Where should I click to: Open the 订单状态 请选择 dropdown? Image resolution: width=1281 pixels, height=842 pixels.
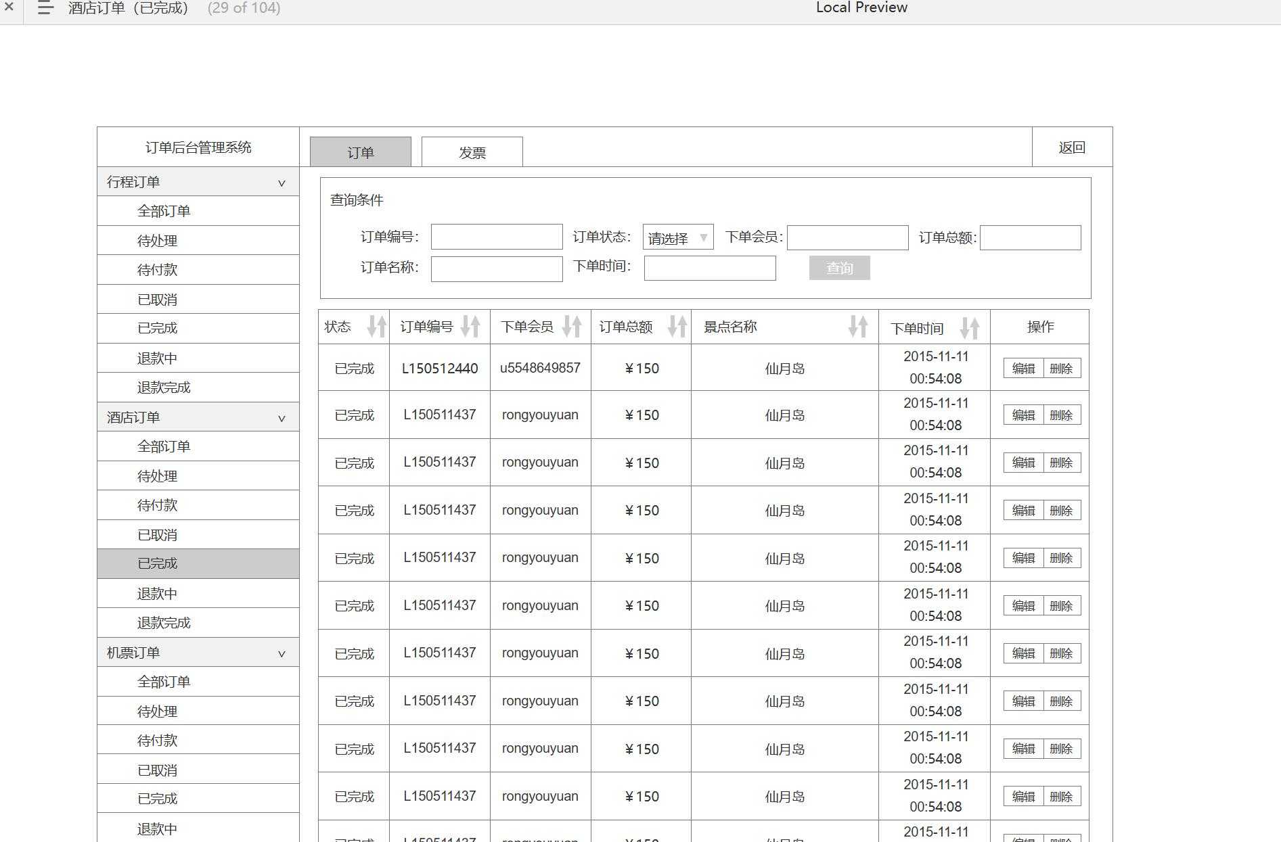click(x=677, y=237)
